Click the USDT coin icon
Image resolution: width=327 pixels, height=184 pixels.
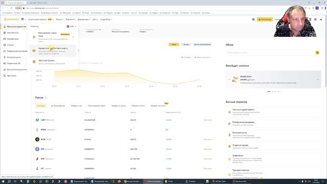(x=37, y=120)
